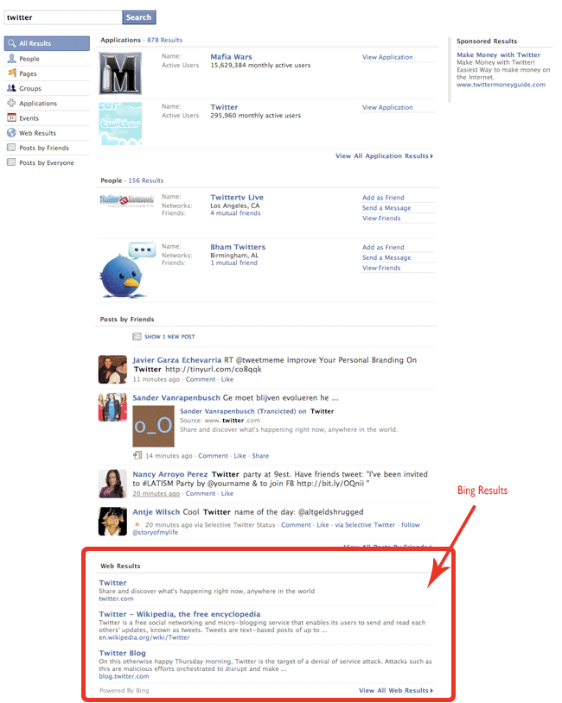The width and height of the screenshot is (562, 703).
Task: Show Web Results filter
Action: coord(47,133)
